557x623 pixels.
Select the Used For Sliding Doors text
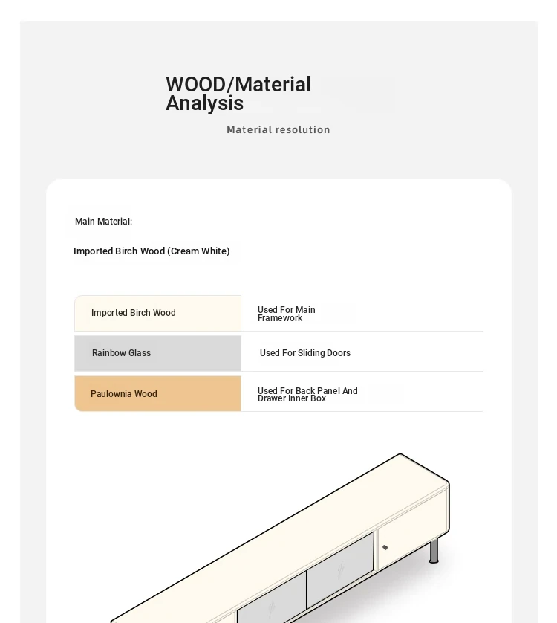[x=305, y=353]
